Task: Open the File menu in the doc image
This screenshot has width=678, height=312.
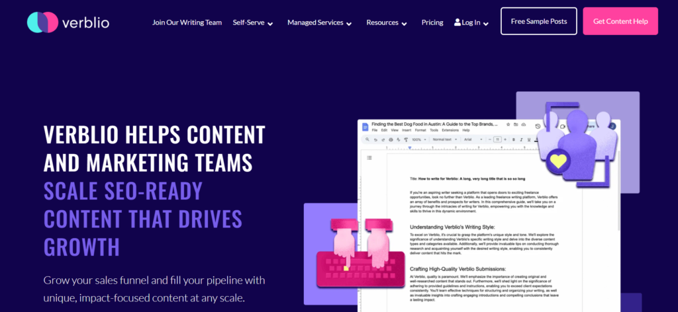Action: 375,130
